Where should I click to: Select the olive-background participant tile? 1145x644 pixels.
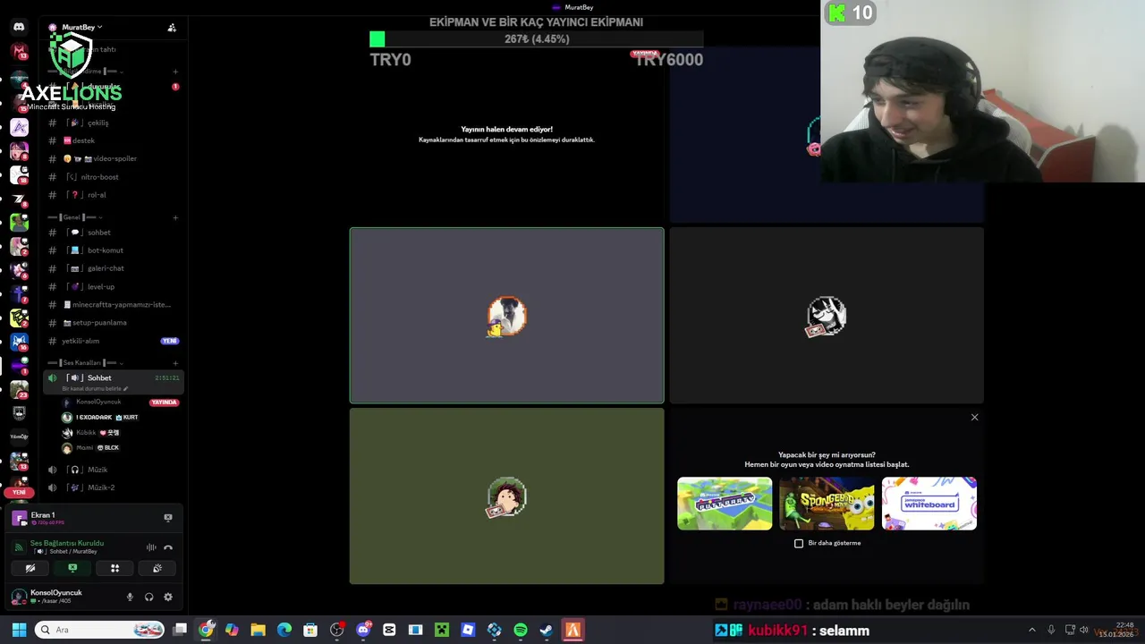click(x=507, y=496)
